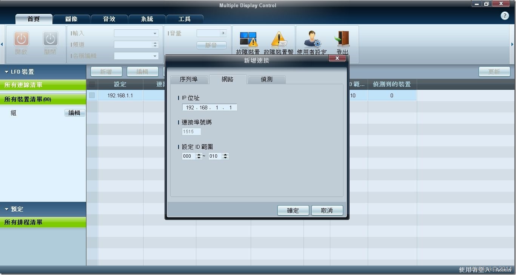Click the 新增 button
Screen dimensions: 516x275
click(x=106, y=72)
